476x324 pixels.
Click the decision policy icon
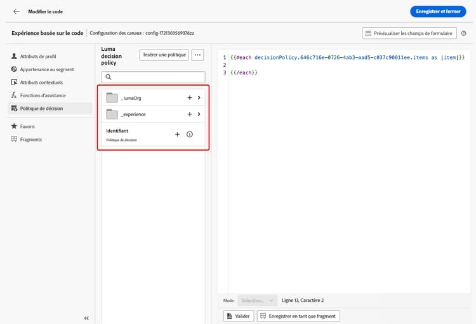click(x=14, y=108)
